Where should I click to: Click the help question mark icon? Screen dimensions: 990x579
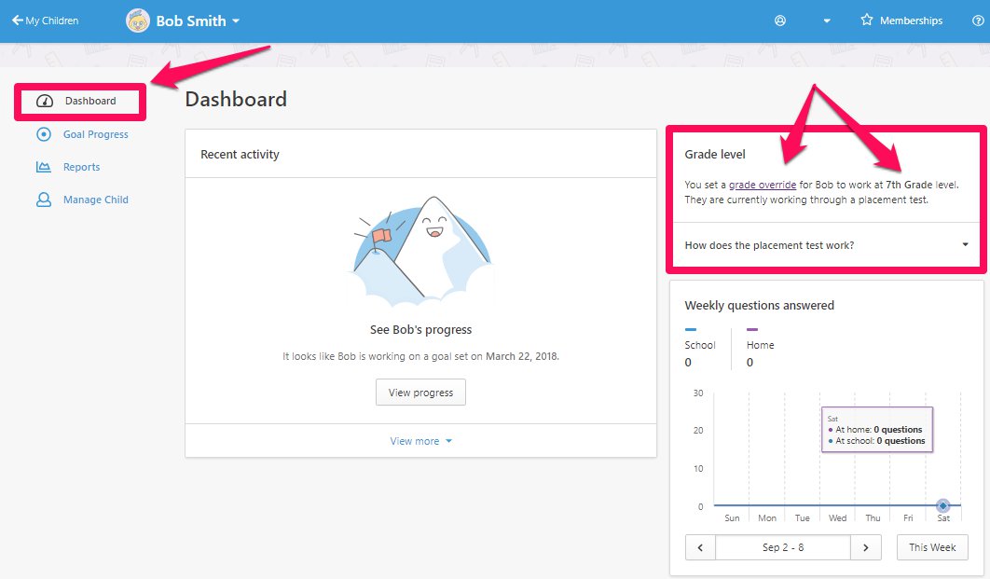[978, 21]
